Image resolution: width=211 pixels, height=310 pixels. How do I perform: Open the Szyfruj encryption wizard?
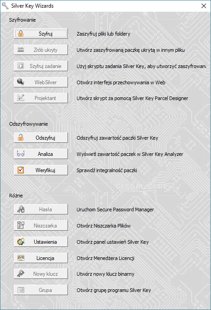tap(41, 33)
